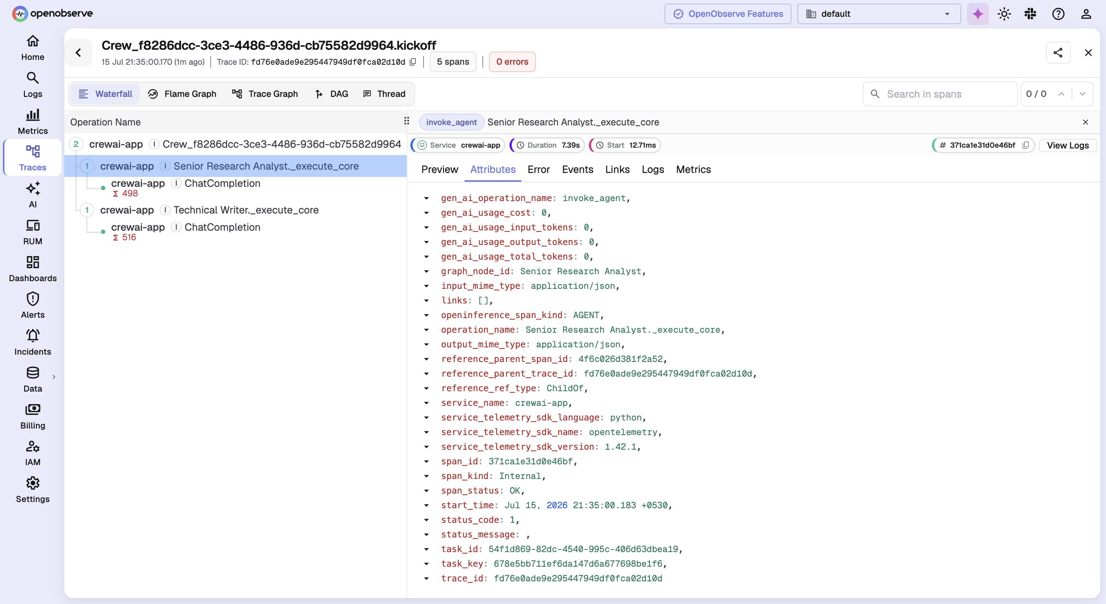Image resolution: width=1106 pixels, height=604 pixels.
Task: Open the Data sidebar page
Action: (x=33, y=379)
